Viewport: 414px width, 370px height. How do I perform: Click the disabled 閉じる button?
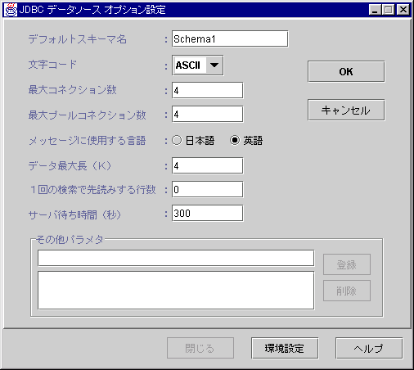tap(200, 348)
